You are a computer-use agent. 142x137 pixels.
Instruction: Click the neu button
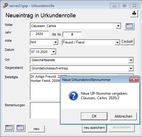tap(36, 129)
